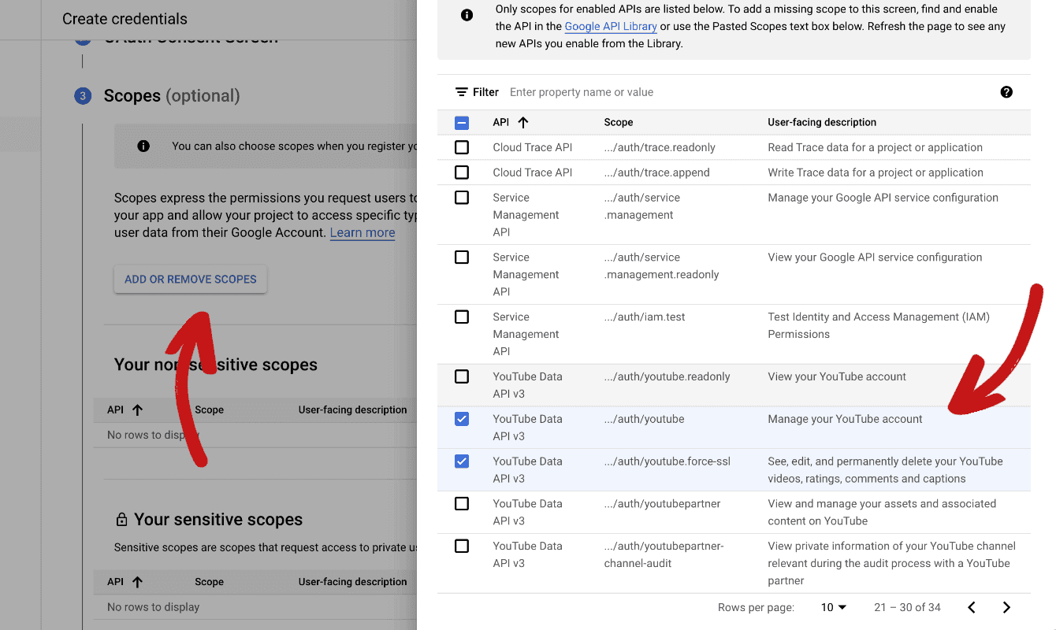Click the '.../auth/iam.test' scope cell
The image size is (1056, 630).
(x=645, y=317)
